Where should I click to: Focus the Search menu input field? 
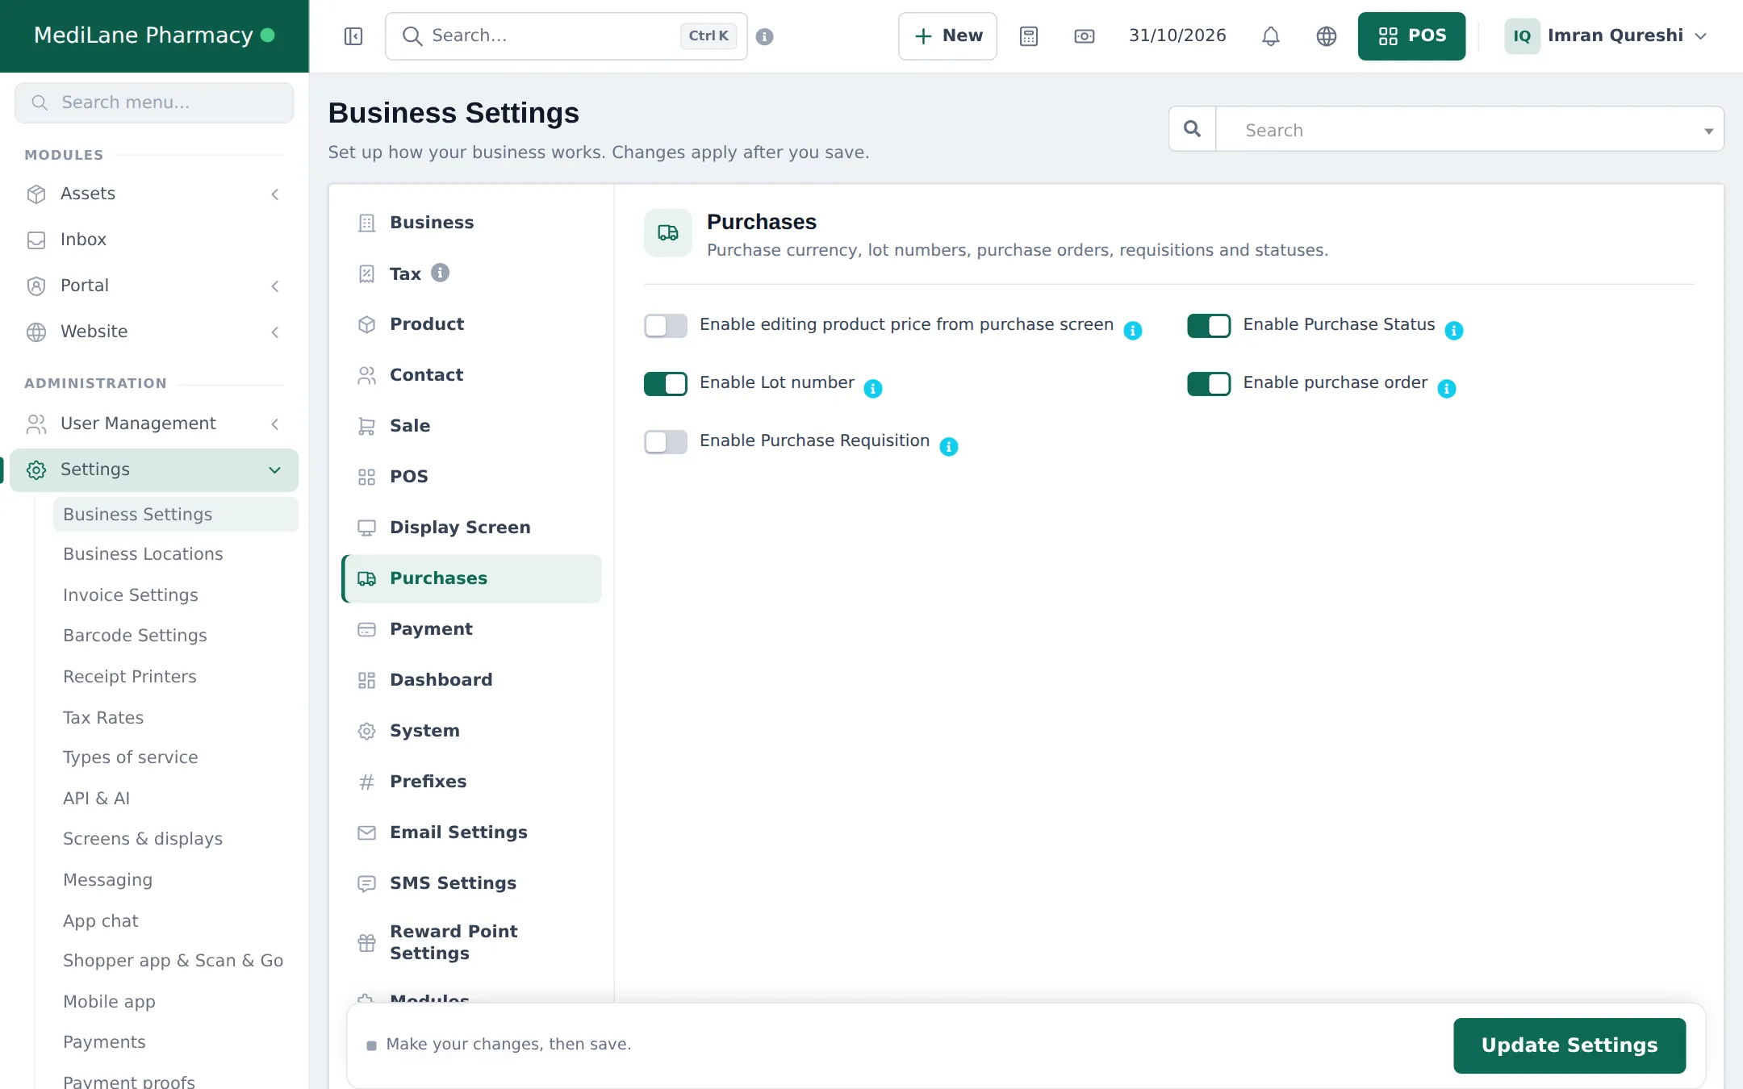(154, 103)
